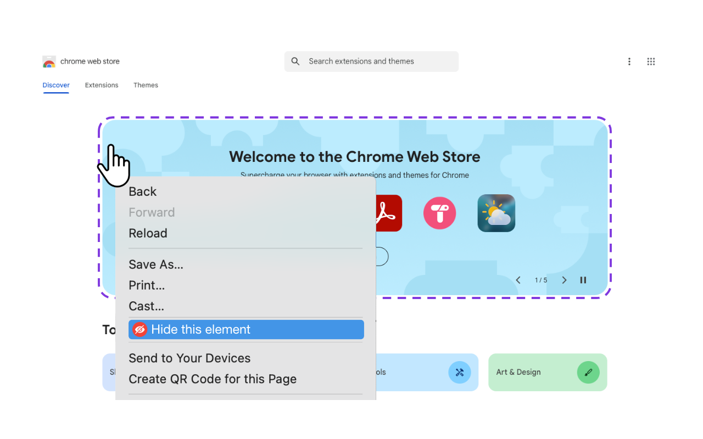Viewport: 703px width, 439px height.
Task: Open the Google apps grid
Action: coord(651,61)
